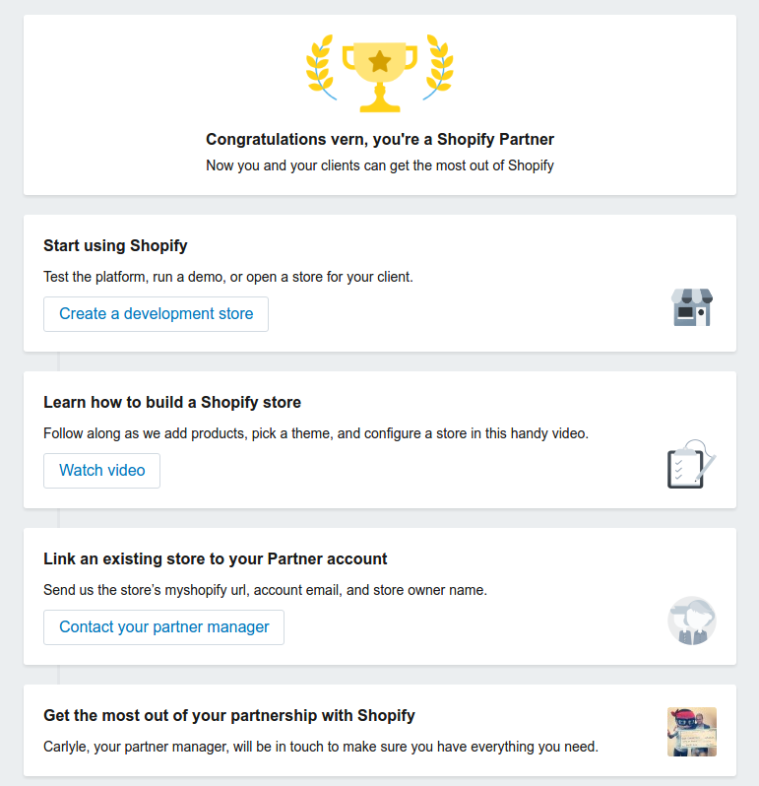The height and width of the screenshot is (786, 759).
Task: Select the Congratulations vern heading
Action: 380,139
